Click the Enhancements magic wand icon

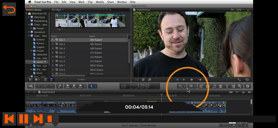pos(181,86)
